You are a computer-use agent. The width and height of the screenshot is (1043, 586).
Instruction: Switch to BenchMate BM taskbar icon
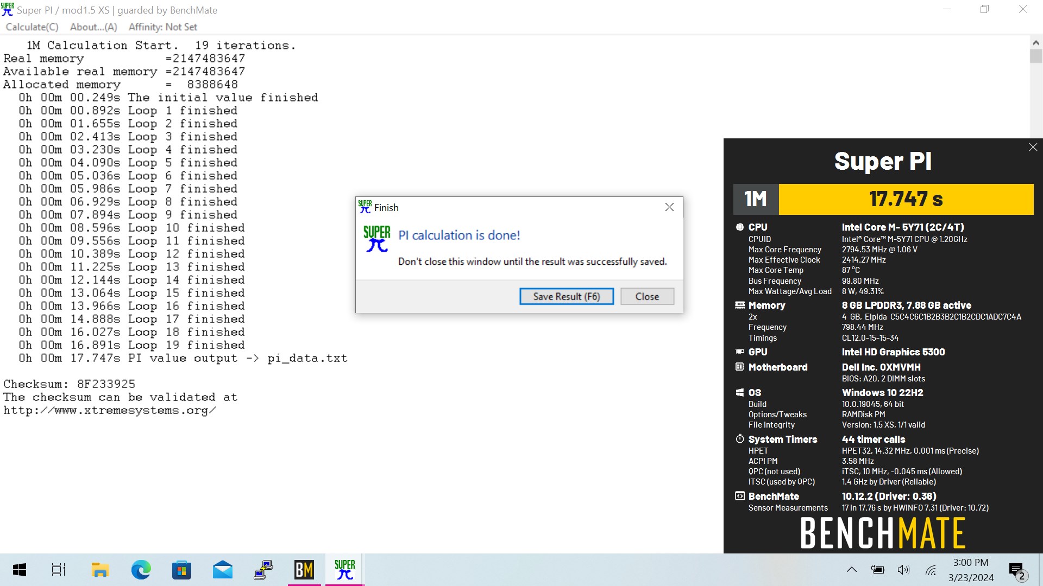(304, 570)
